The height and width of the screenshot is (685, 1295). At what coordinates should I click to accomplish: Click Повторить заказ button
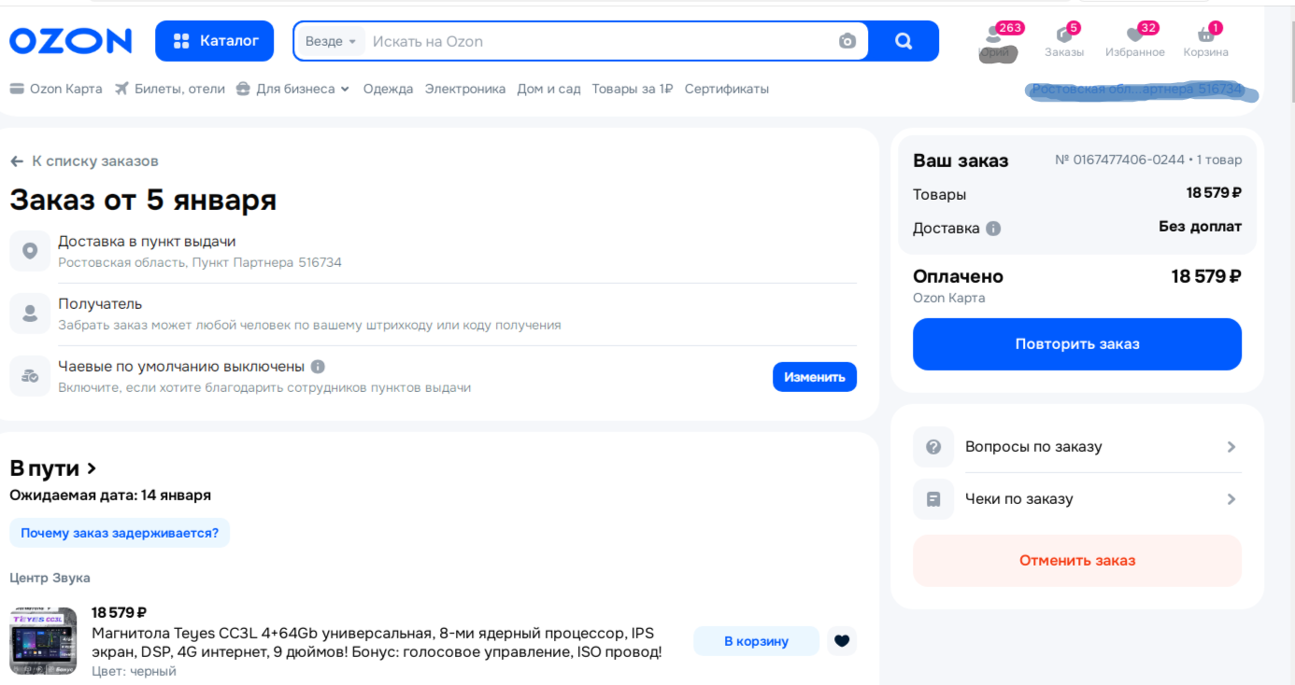coord(1077,344)
